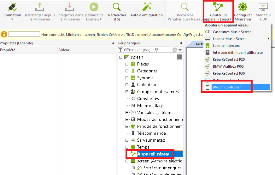Open Ajouter un appareil réseau dropdown
This screenshot has width=275, height=175.
tap(218, 12)
